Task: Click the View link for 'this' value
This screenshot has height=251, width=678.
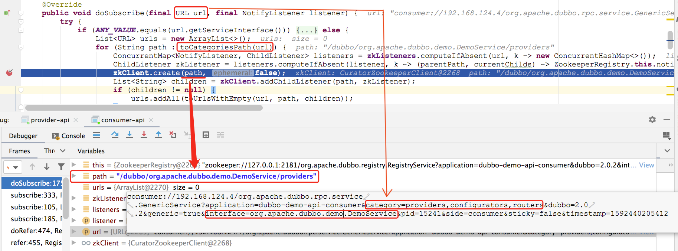Action: tap(646, 165)
